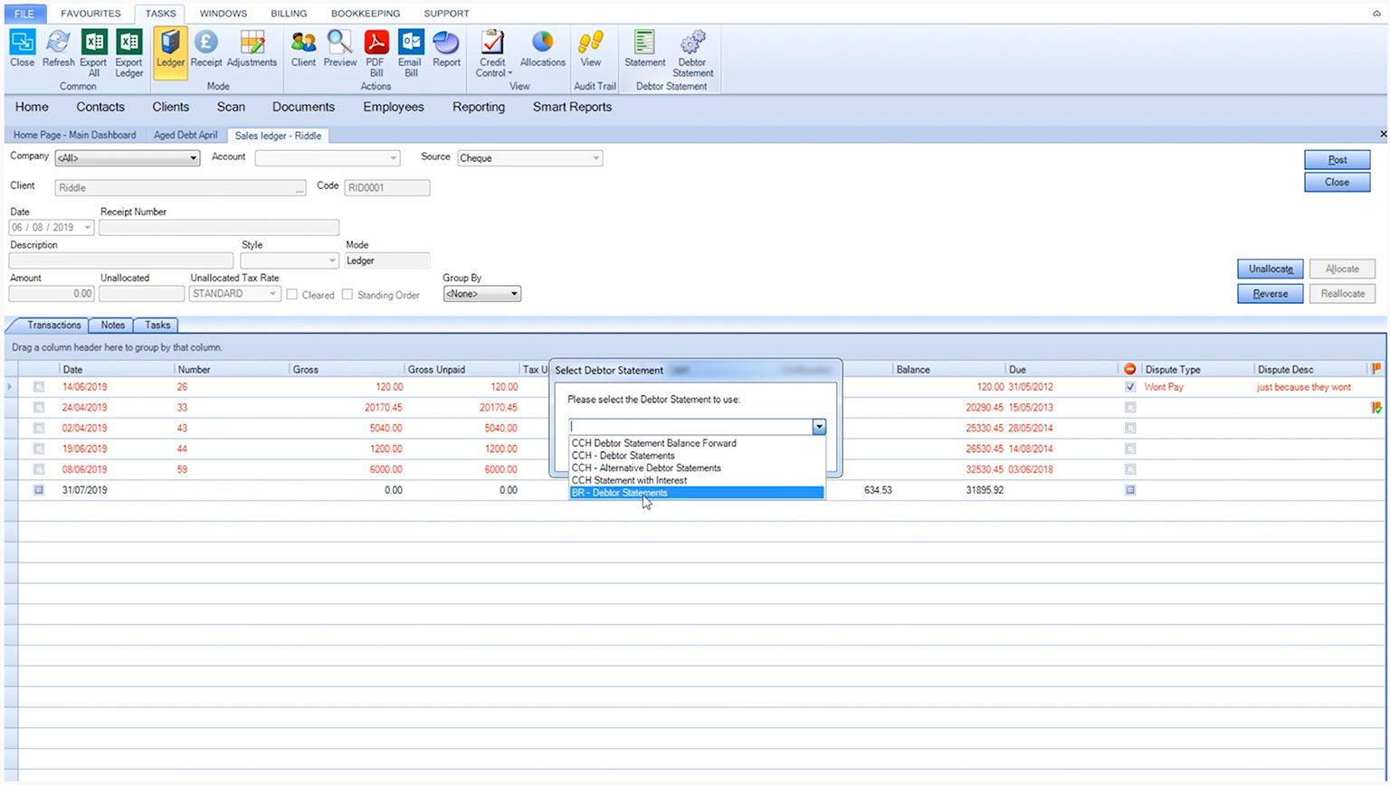Open the Aged Debt April tab
The image size is (1390, 785).
(x=186, y=136)
